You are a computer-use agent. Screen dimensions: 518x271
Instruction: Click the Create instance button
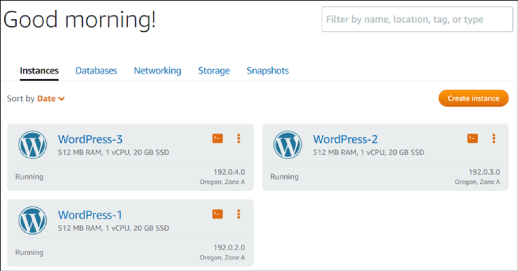point(473,98)
